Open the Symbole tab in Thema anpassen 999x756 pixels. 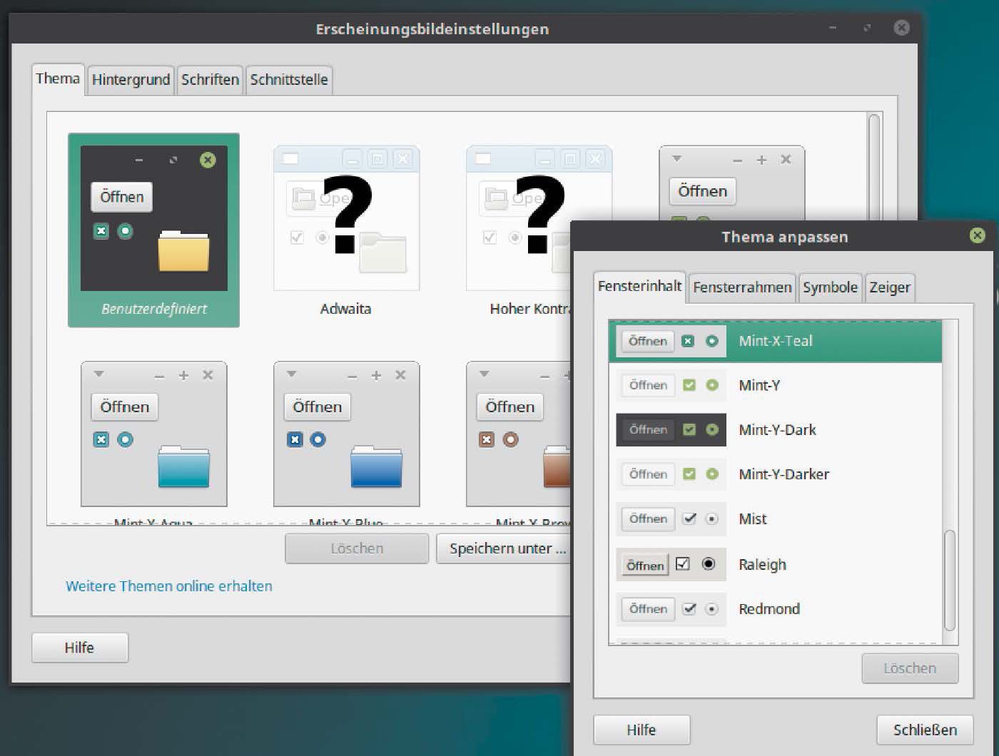pos(830,287)
